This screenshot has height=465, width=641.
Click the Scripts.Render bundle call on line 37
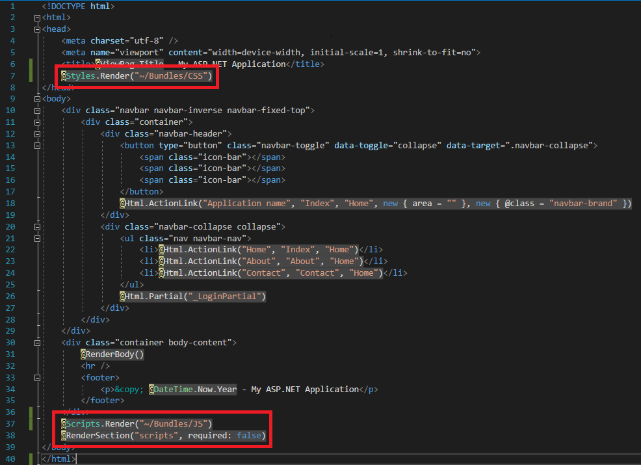137,423
